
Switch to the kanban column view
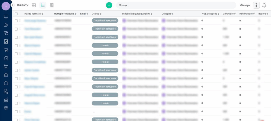pyautogui.click(x=52, y=5)
